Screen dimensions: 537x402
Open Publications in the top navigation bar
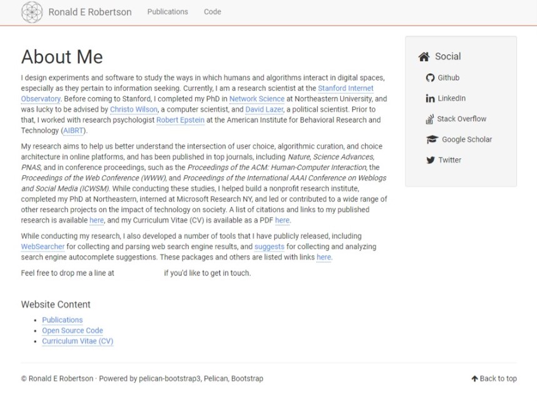coord(168,12)
